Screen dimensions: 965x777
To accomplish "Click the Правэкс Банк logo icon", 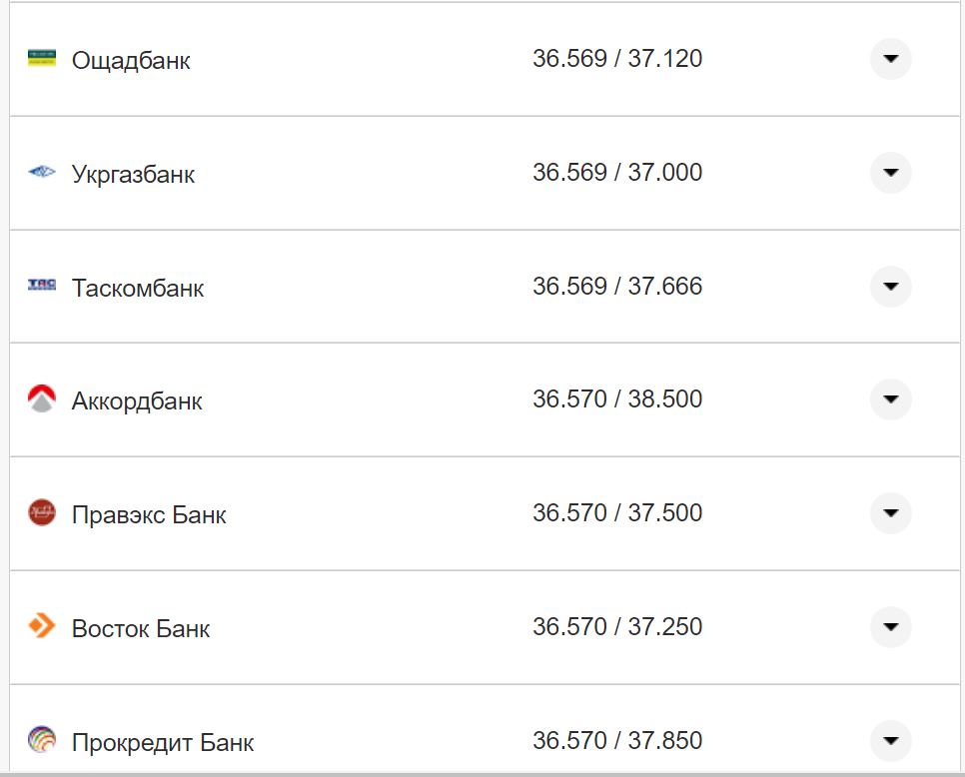I will [42, 513].
